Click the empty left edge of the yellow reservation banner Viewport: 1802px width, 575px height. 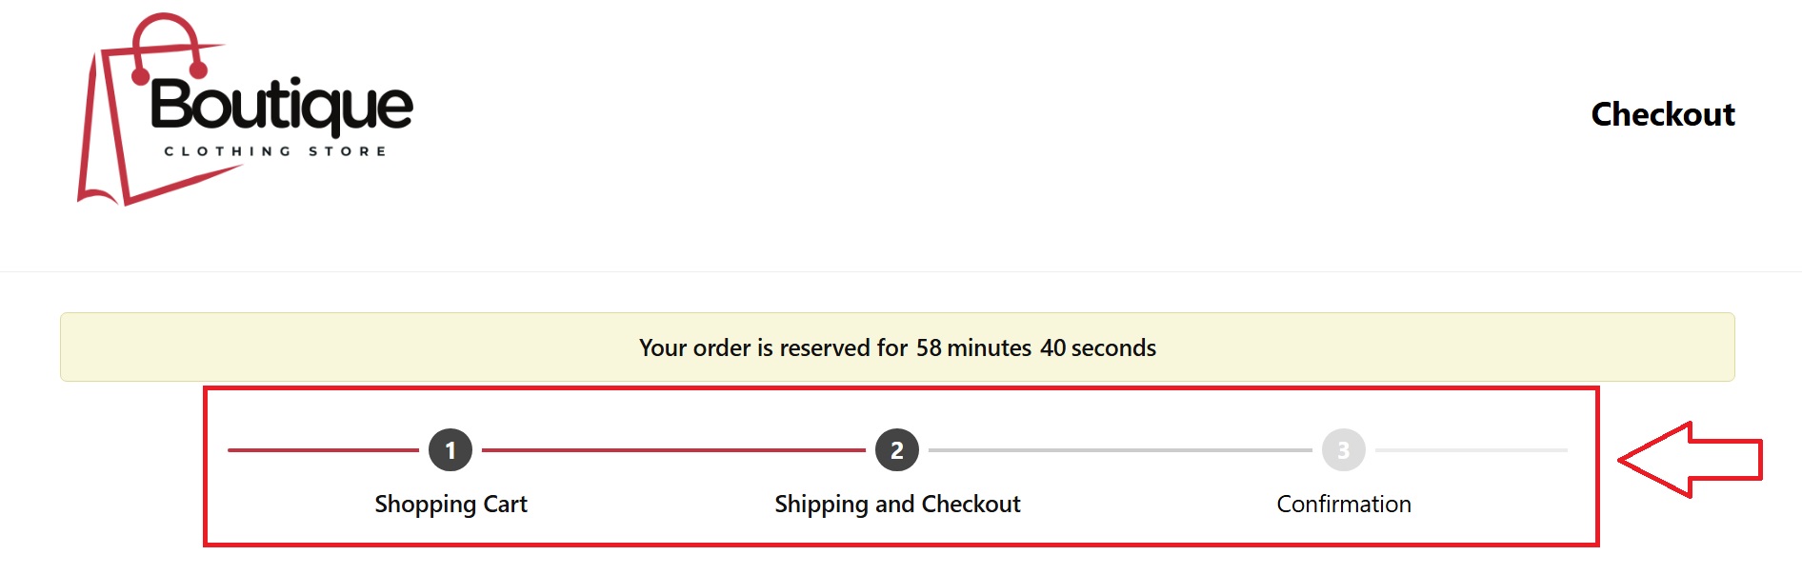(x=143, y=347)
